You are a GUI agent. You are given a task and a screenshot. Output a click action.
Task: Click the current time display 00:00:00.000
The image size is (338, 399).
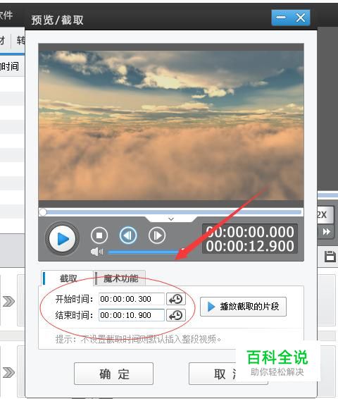click(x=250, y=232)
